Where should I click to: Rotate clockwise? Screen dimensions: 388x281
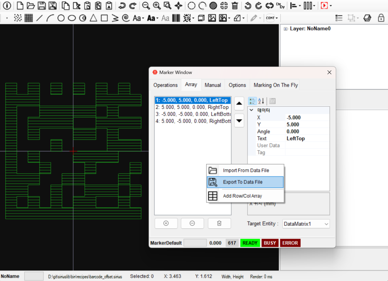259,5
